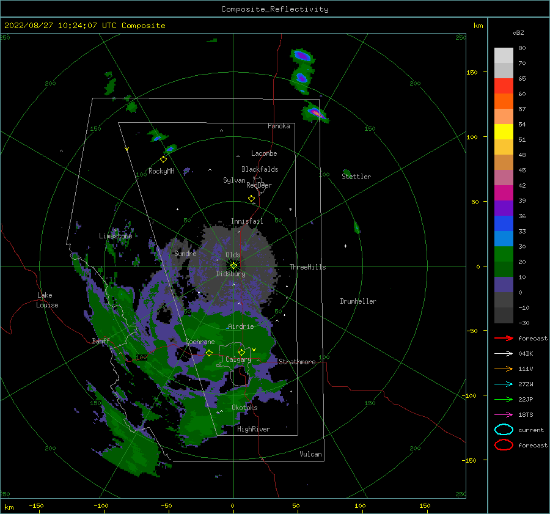Click the Didsbury label
Screen dimensions: 550x514
230,274
